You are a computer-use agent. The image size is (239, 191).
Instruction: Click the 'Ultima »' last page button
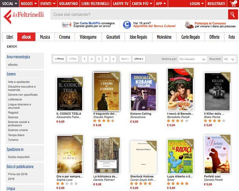click(139, 59)
